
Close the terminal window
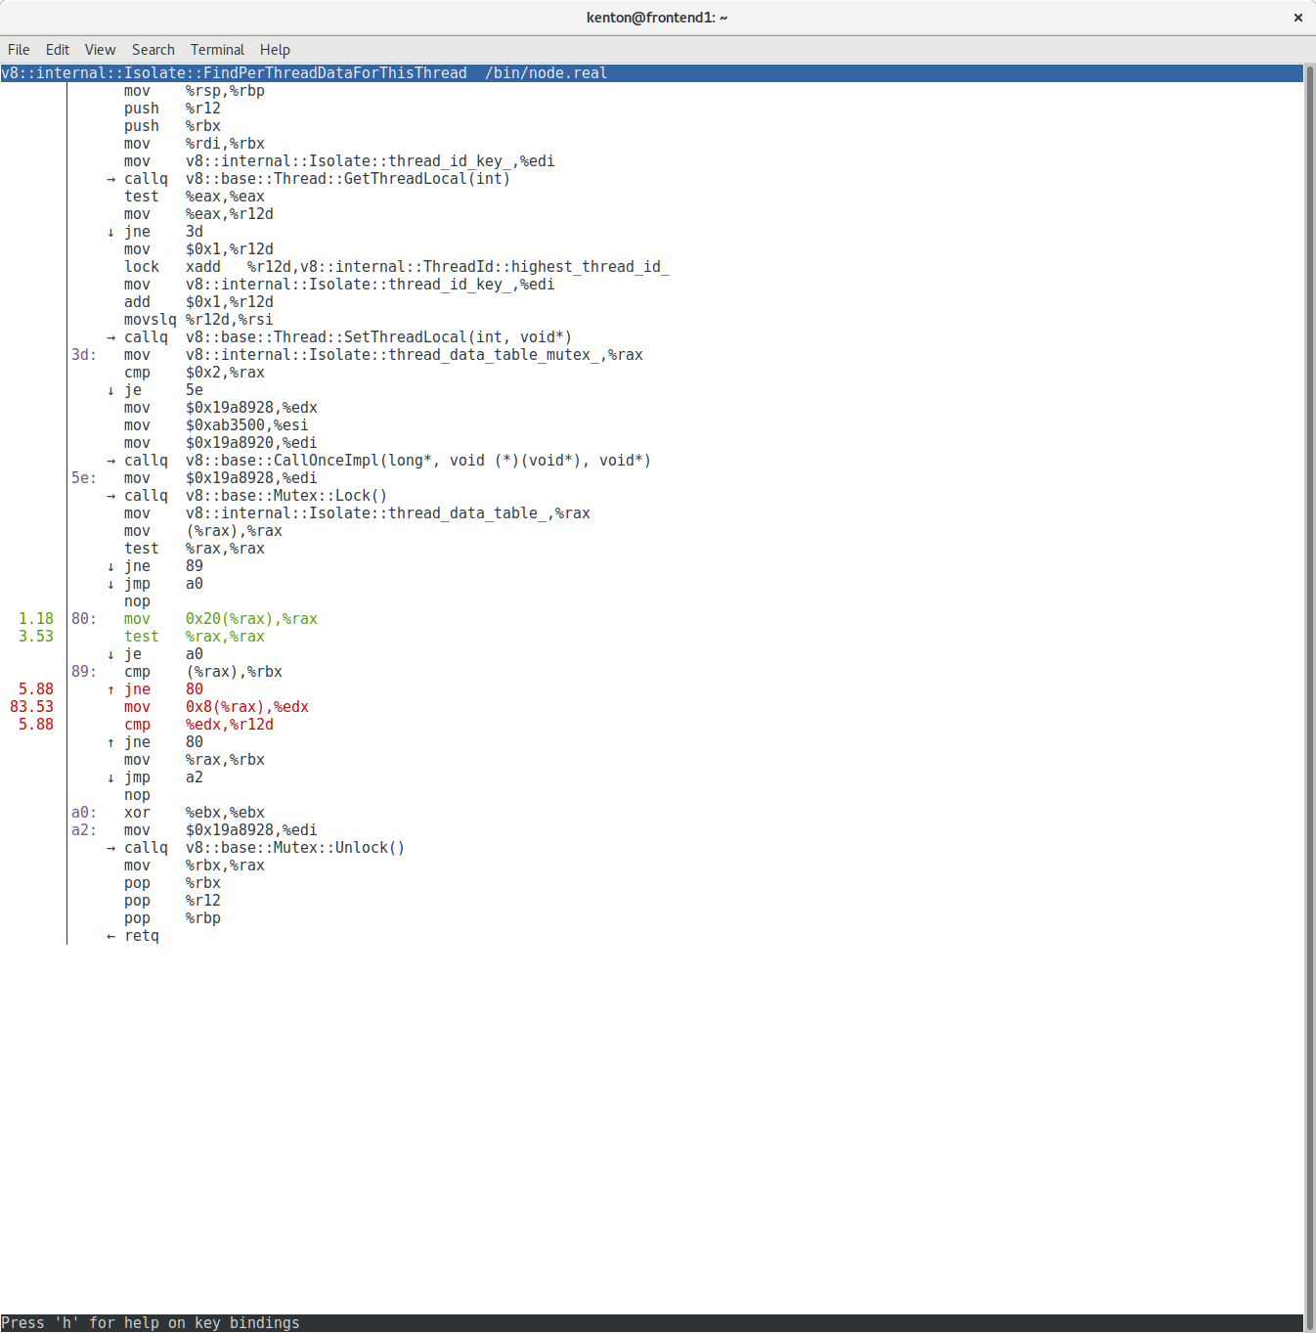[1297, 18]
